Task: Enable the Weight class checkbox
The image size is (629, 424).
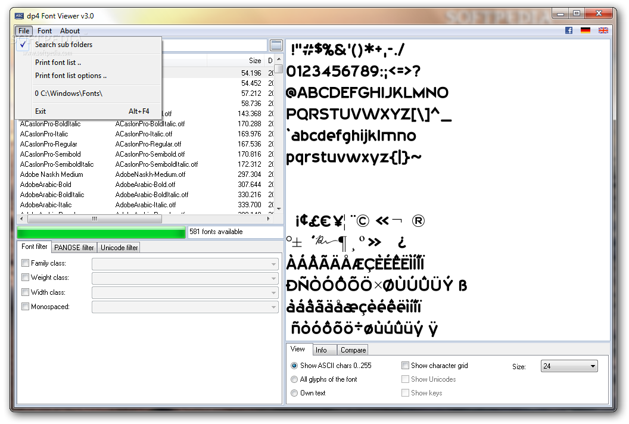Action: (25, 278)
